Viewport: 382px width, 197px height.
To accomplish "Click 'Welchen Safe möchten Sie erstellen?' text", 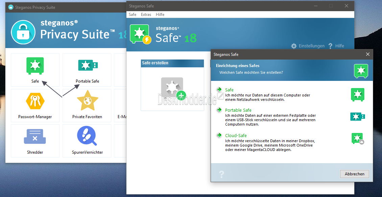I will (251, 72).
